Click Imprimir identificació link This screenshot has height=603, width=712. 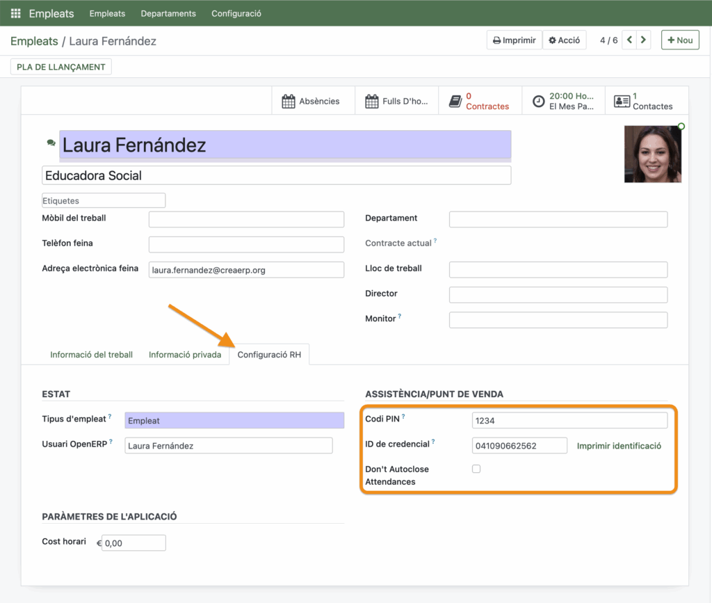[619, 446]
